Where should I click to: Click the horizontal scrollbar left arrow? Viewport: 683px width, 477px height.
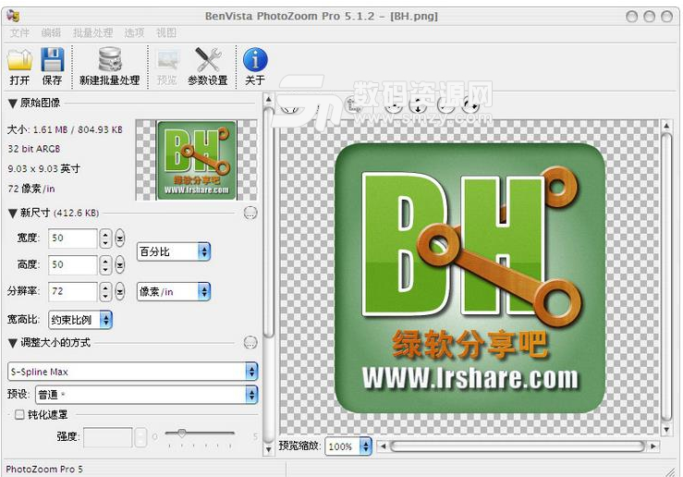tap(383, 446)
